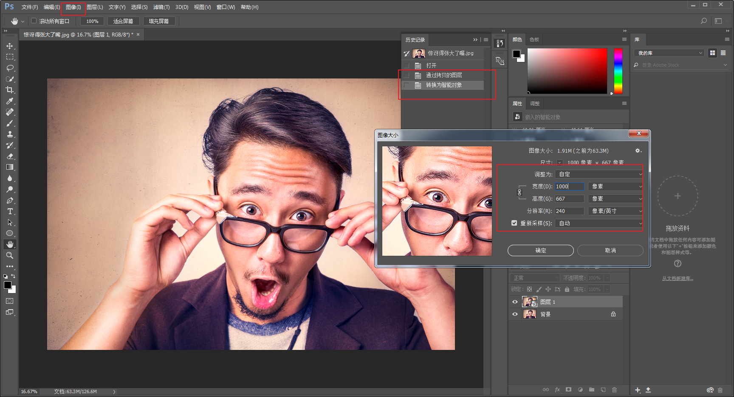734x397 pixels.
Task: Click the 适合屏幕 button
Action: 123,21
